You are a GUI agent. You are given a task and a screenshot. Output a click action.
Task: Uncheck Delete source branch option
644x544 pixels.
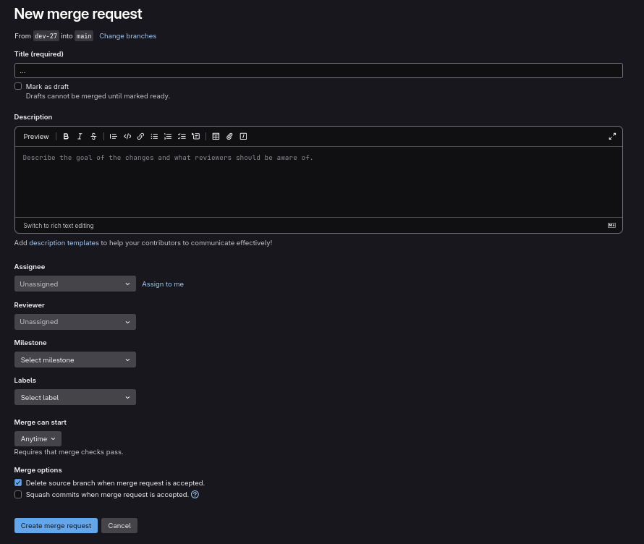18,483
